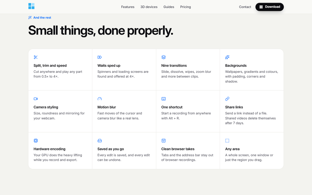Select the 'Clean browser takes' title
312x195 pixels.
pyautogui.click(x=178, y=149)
